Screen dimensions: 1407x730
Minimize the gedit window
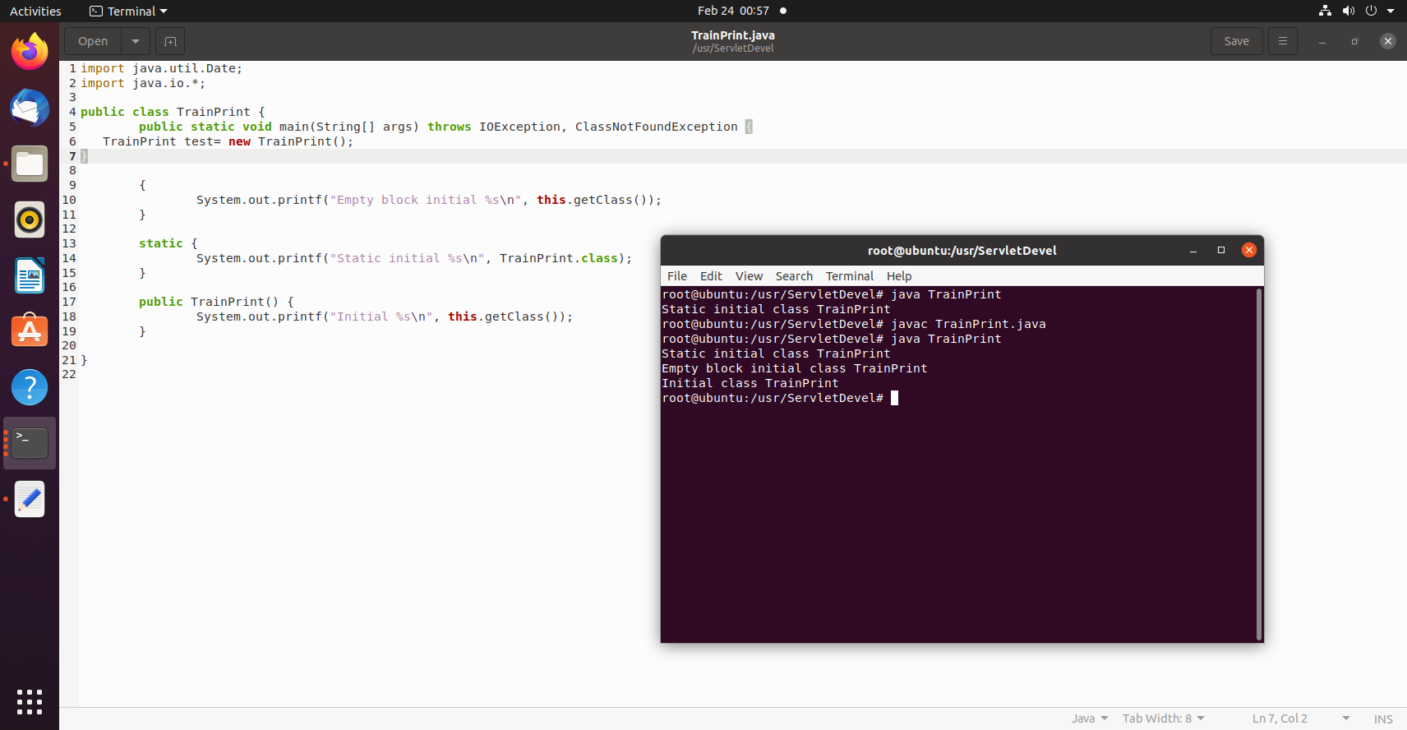1322,41
